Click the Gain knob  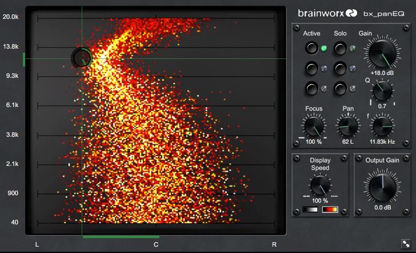click(382, 54)
